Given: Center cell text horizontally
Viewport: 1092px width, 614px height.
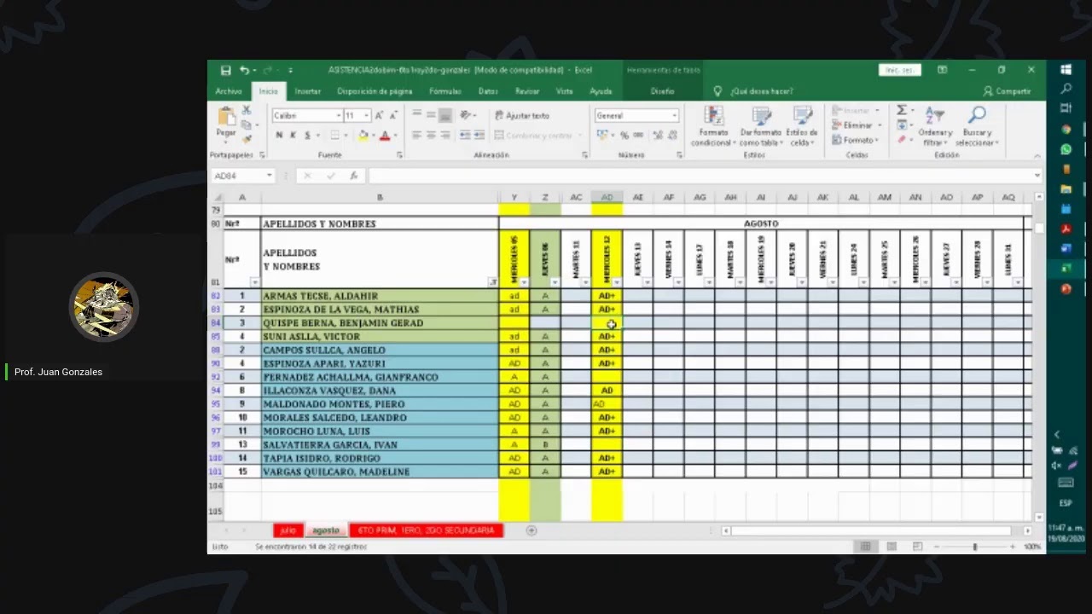Looking at the screenshot, I should point(431,136).
